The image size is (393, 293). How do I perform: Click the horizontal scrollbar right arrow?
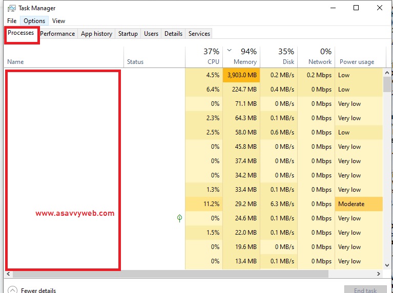click(379, 274)
